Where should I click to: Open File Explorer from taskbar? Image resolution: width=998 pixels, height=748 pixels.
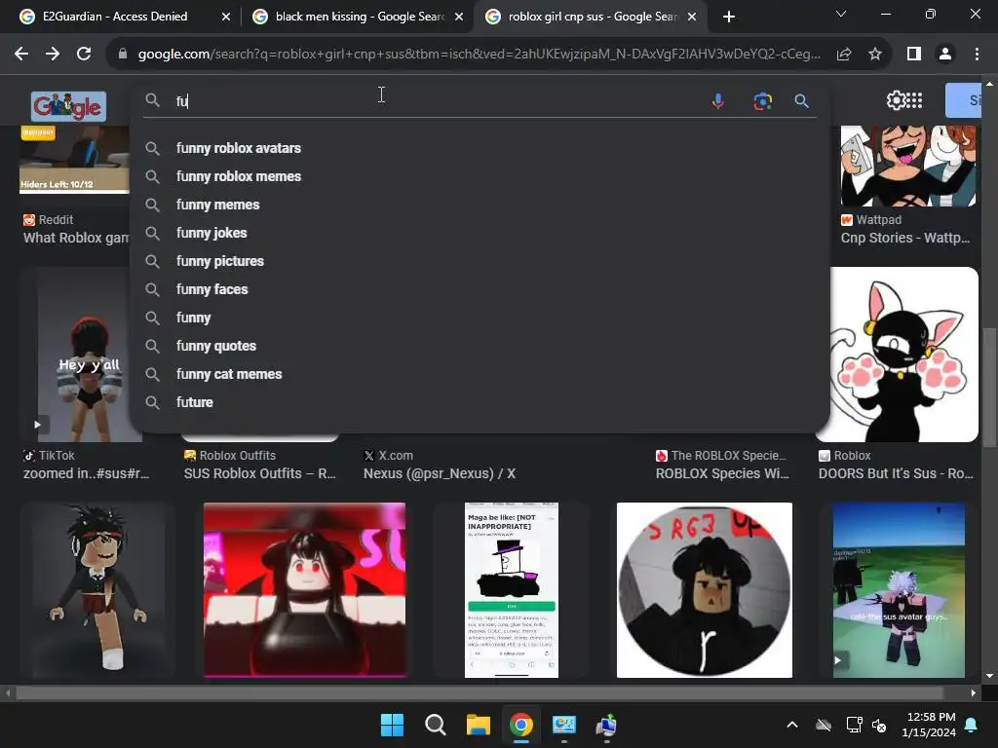point(478,725)
